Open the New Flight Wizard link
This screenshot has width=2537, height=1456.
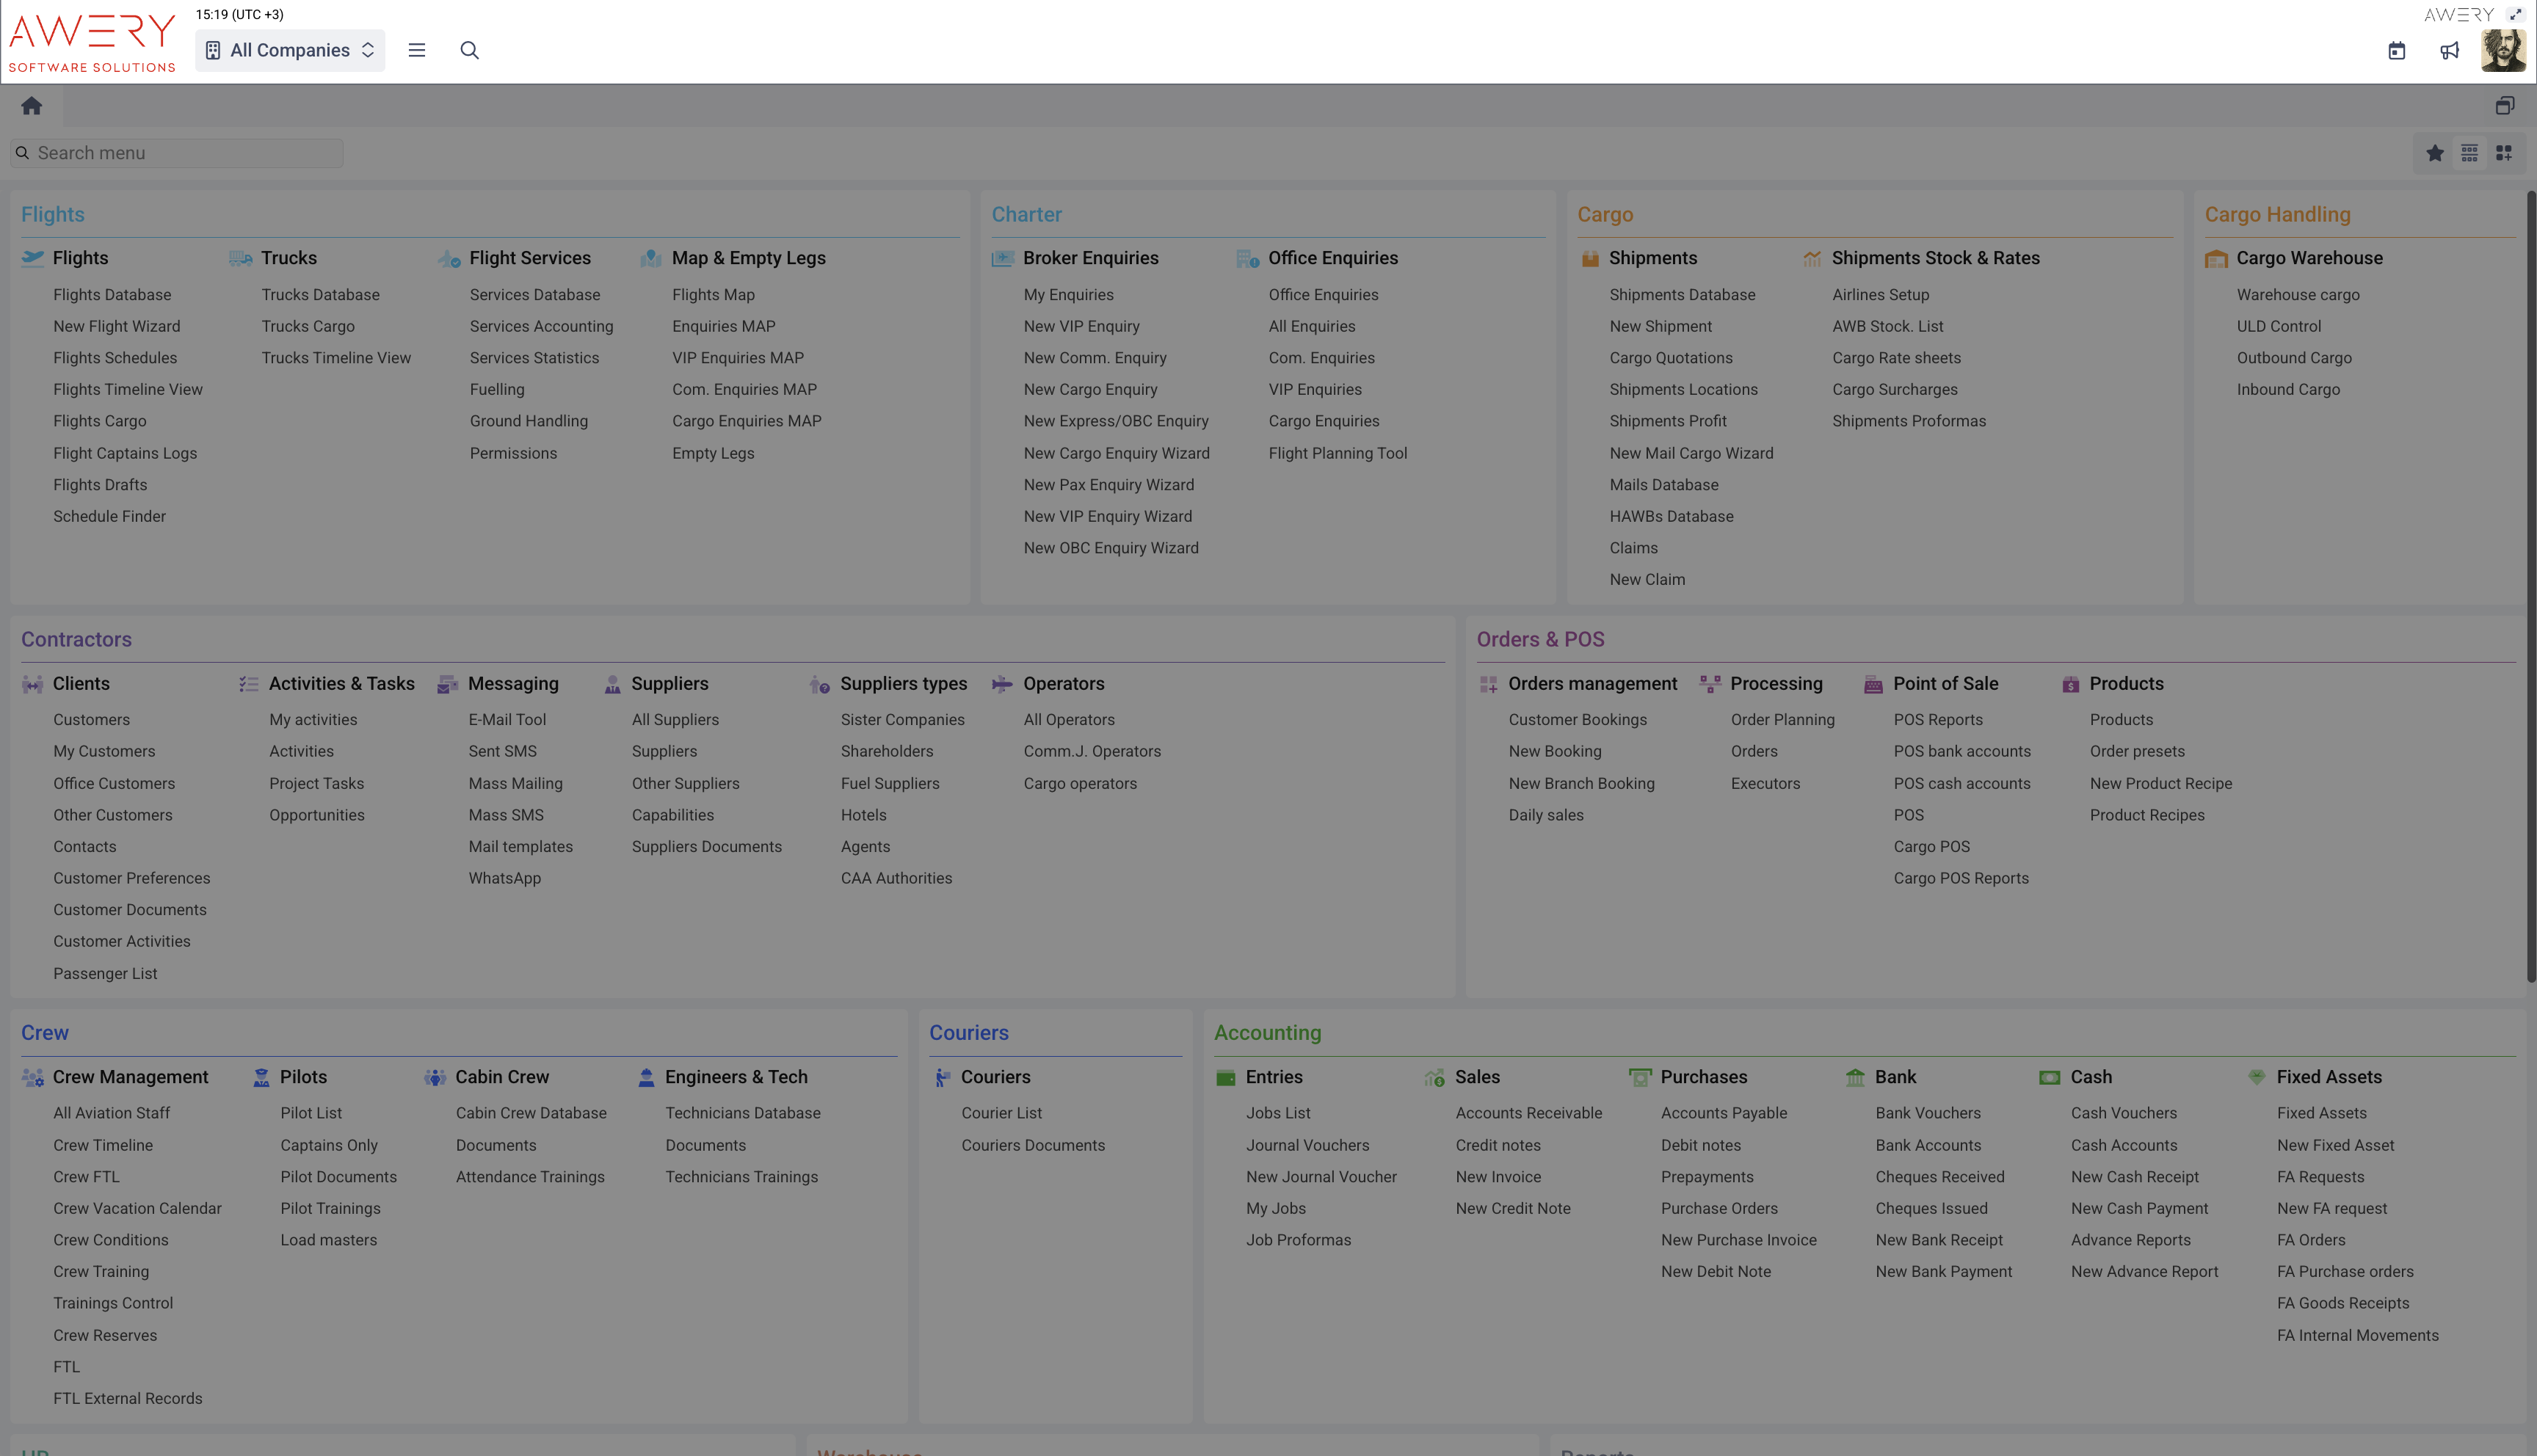tap(116, 326)
